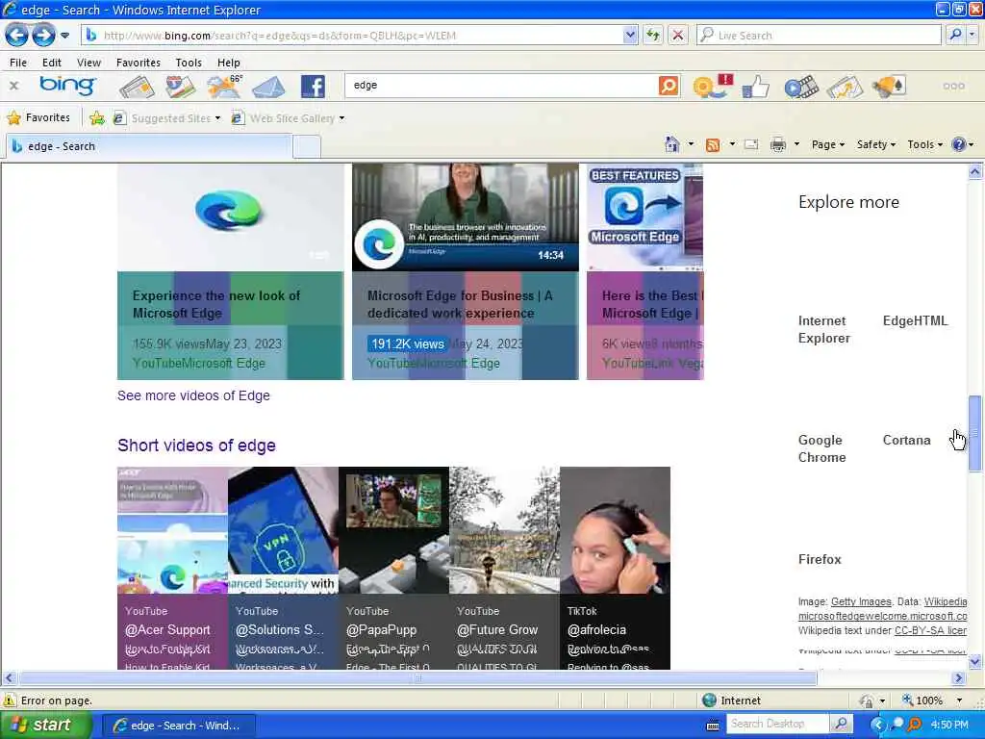
Task: Open Microsoft Edge for Business video thumbnail
Action: coord(465,217)
